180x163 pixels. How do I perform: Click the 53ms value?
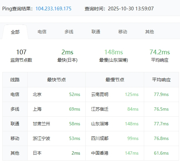[75, 138]
